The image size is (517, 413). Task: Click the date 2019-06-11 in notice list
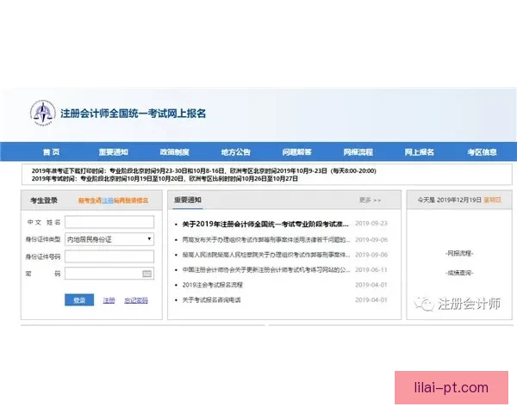[371, 269]
